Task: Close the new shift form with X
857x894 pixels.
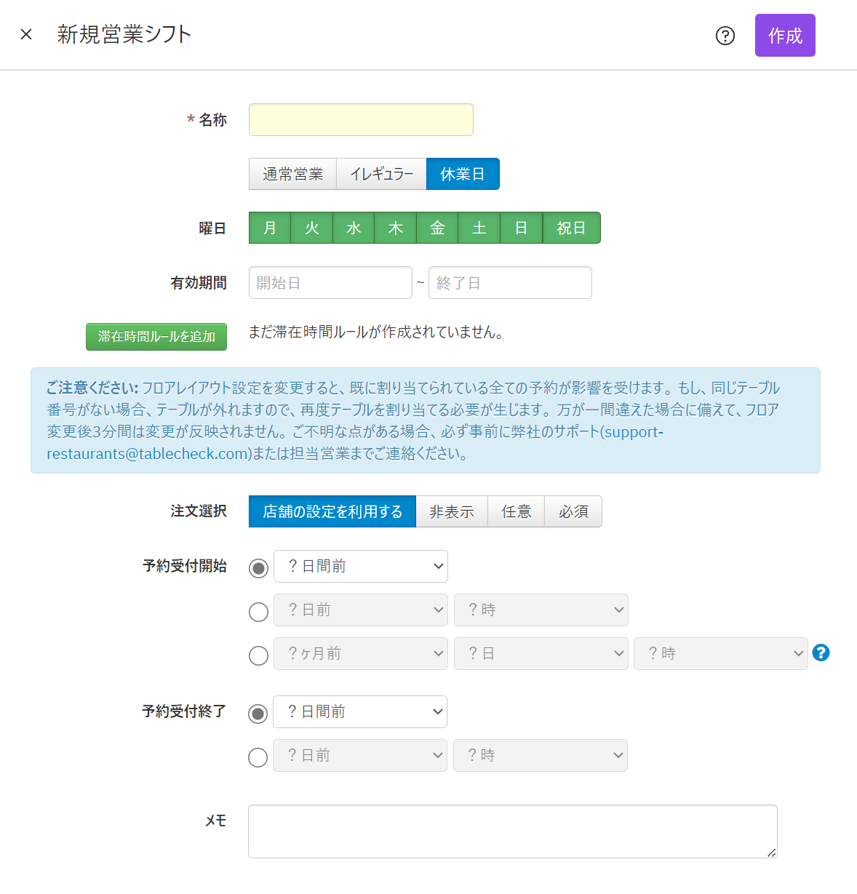Action: [26, 34]
